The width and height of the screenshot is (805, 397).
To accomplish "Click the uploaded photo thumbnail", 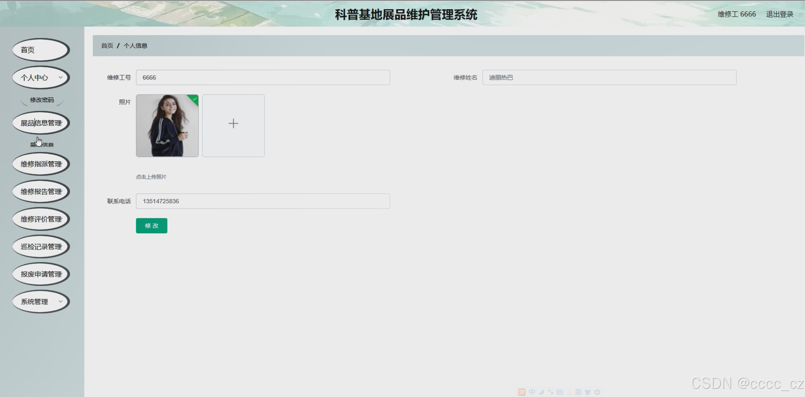I will click(x=167, y=126).
